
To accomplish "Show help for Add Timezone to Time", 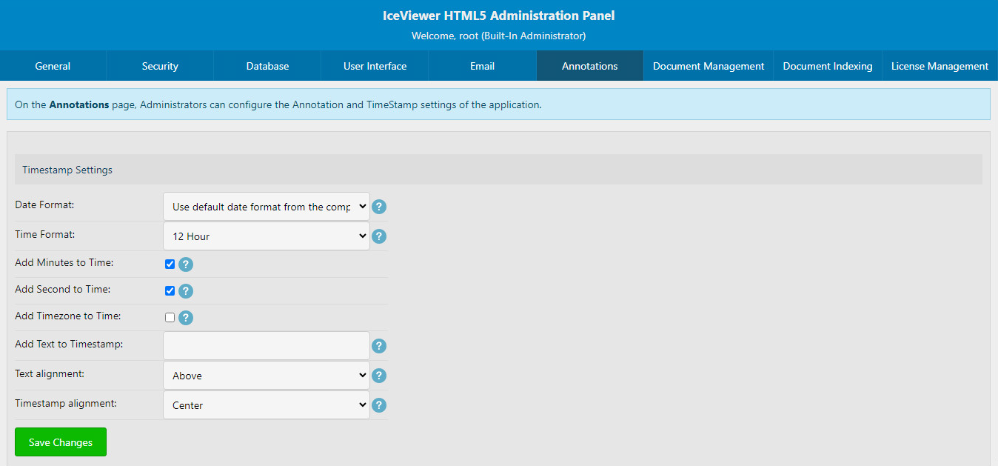I will 186,318.
